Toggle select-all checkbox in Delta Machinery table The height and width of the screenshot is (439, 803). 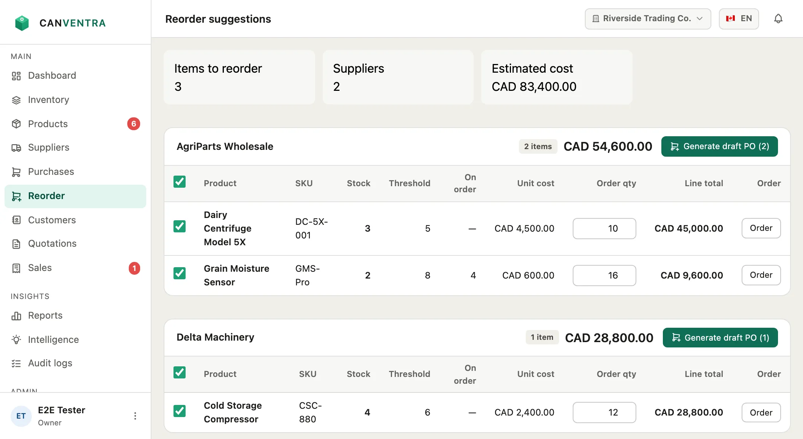(180, 372)
